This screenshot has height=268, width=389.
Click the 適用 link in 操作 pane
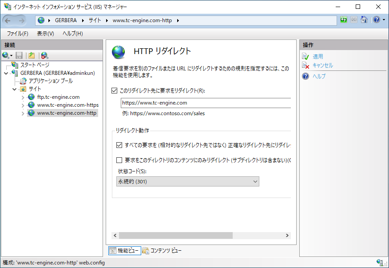pyautogui.click(x=318, y=56)
